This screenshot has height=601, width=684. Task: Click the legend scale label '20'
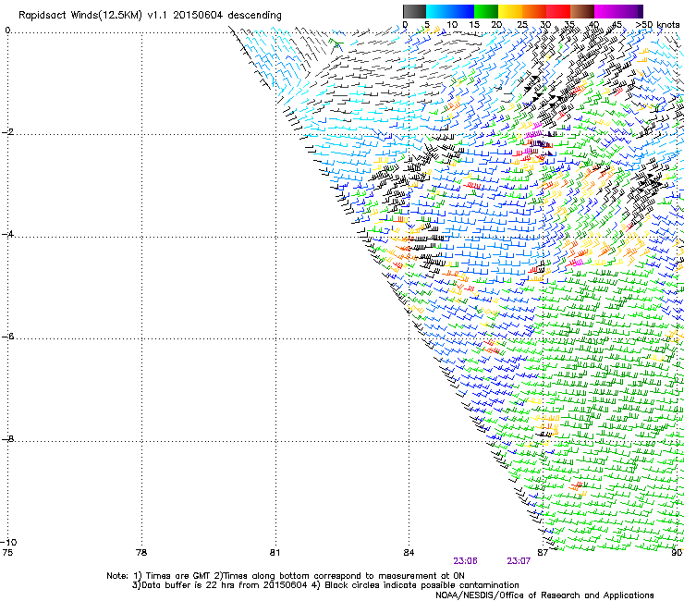[x=496, y=24]
